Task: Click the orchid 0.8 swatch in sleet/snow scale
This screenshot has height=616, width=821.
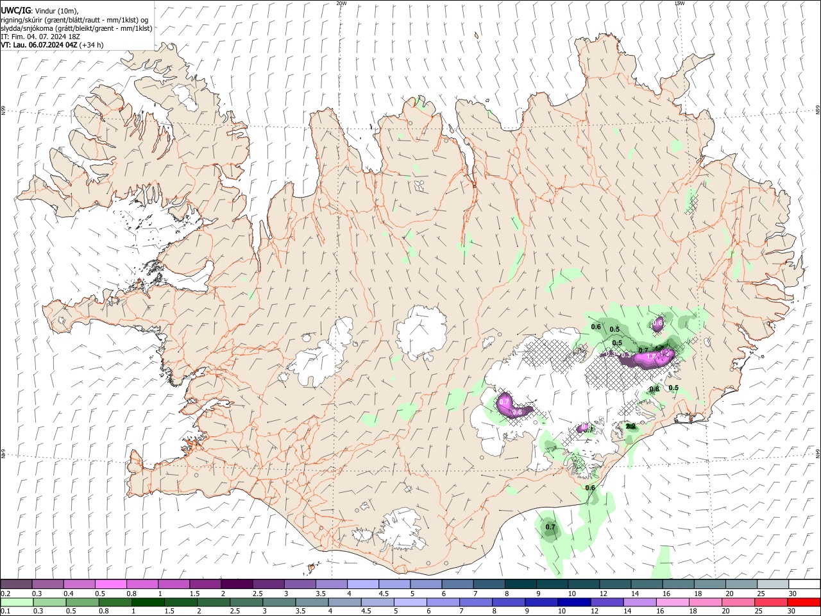Action: 142,584
